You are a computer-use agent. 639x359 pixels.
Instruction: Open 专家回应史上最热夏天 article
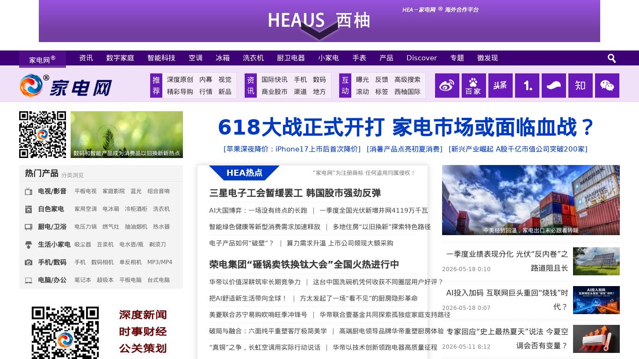507,338
